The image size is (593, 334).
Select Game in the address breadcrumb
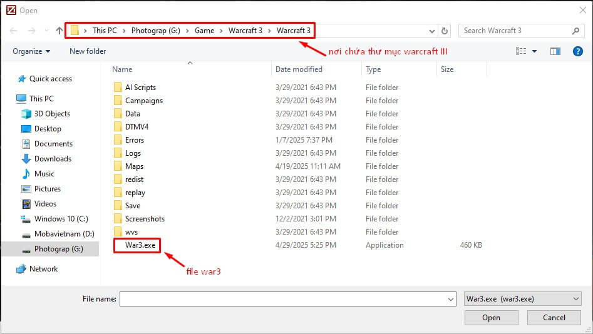(205, 31)
